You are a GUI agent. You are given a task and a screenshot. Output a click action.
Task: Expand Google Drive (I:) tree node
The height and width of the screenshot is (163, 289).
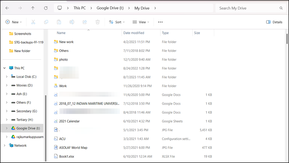[x=7, y=128]
